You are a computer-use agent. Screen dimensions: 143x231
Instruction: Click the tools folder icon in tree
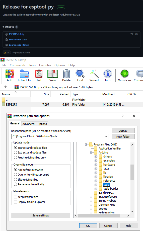coord(101,185)
